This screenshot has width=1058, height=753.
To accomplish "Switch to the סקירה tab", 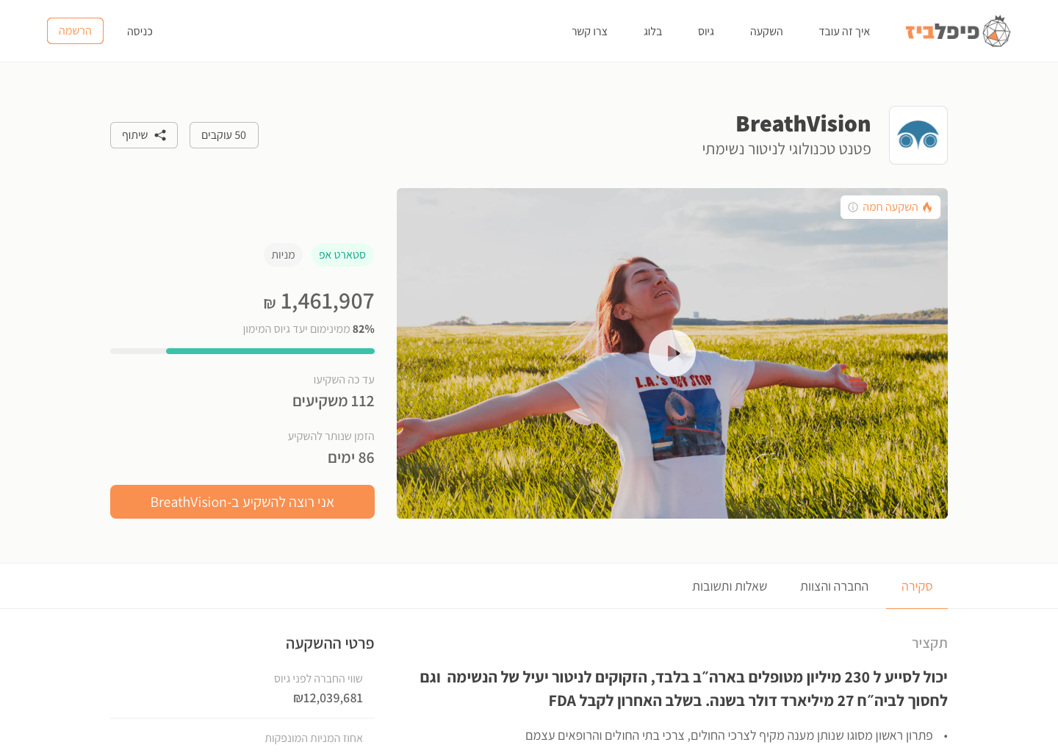I will point(917,586).
